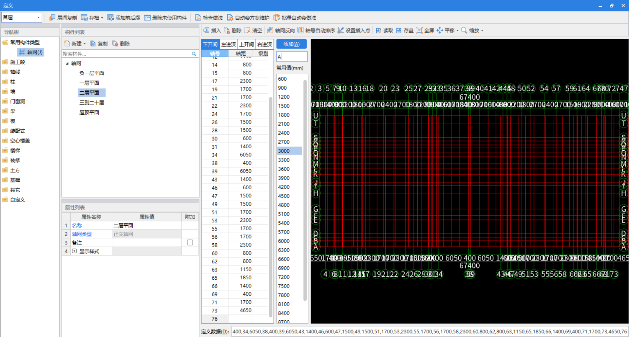Click the 层间复制 (copy between floors) icon
The height and width of the screenshot is (337, 629).
click(52, 18)
